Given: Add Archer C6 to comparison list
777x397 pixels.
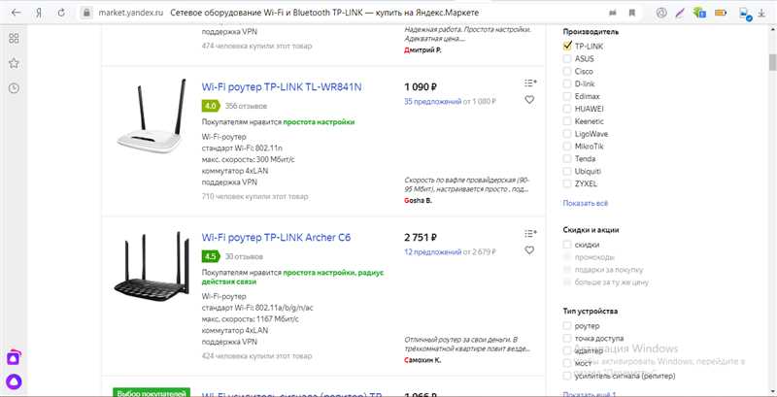Looking at the screenshot, I should (x=530, y=233).
